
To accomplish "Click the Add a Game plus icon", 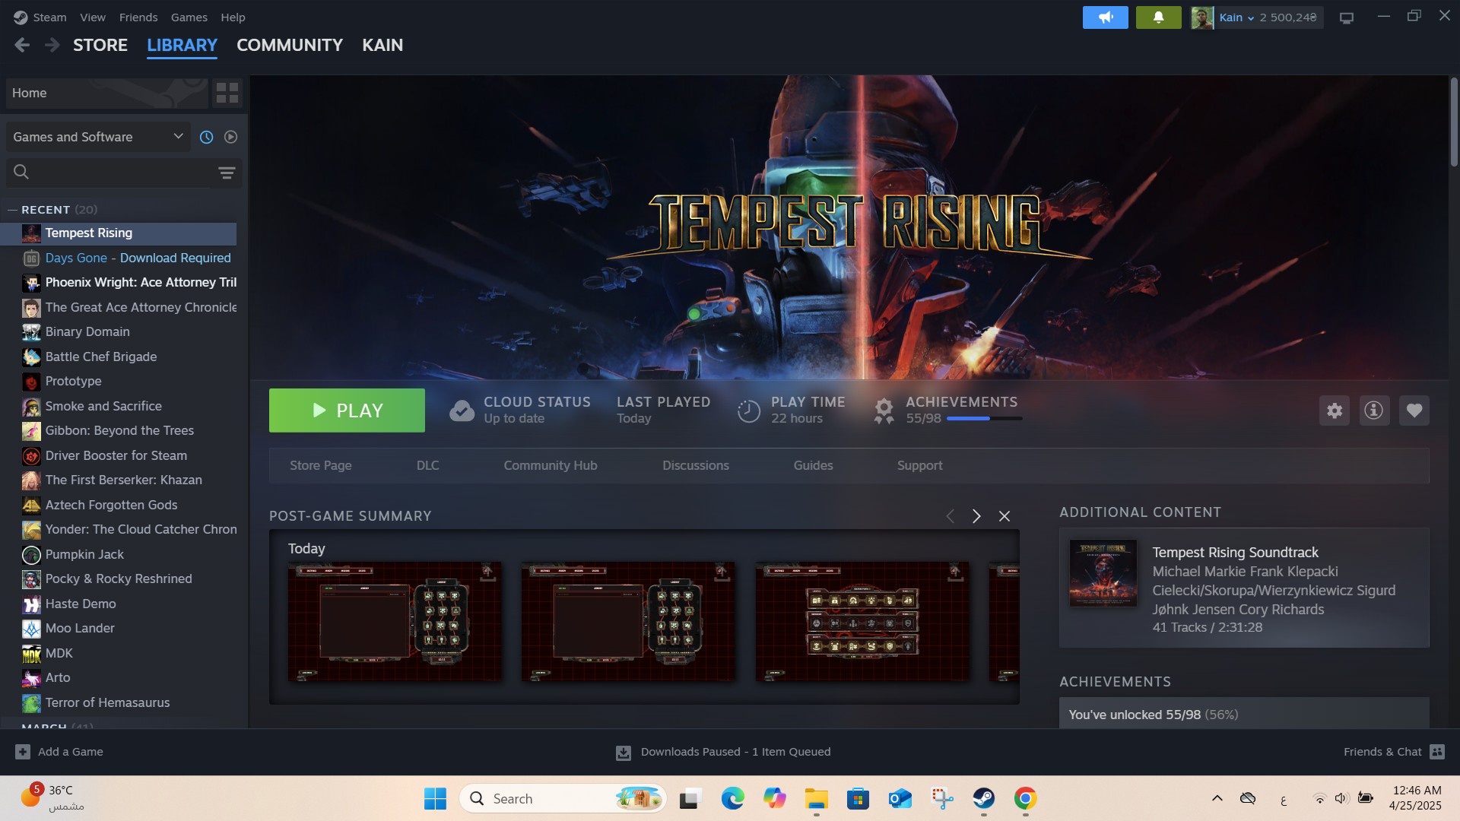I will tap(23, 752).
